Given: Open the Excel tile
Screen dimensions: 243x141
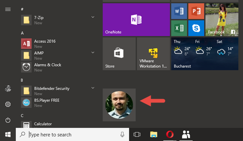Looking at the screenshot, I should click(x=179, y=28).
